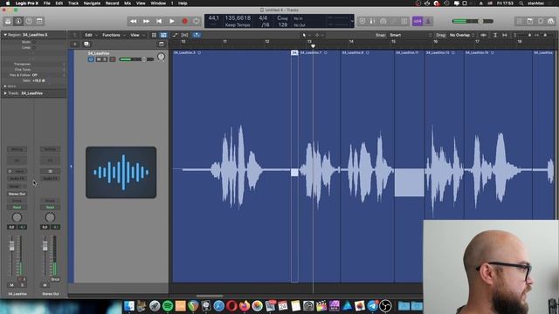The height and width of the screenshot is (314, 559).
Task: Toggle the Count-in purple button
Action: point(418,21)
